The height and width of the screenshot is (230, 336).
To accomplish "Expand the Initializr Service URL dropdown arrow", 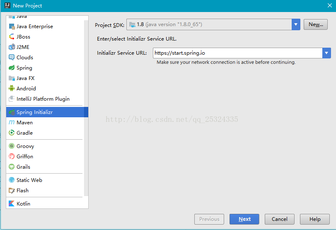I will 326,53.
